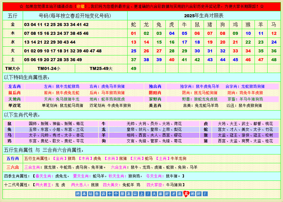Screen dimensions: 283x202
Task: Click the red heart 真 icon
Action: [x=186, y=194]
